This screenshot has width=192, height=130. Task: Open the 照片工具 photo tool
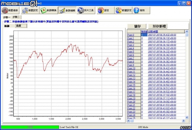click(86, 10)
